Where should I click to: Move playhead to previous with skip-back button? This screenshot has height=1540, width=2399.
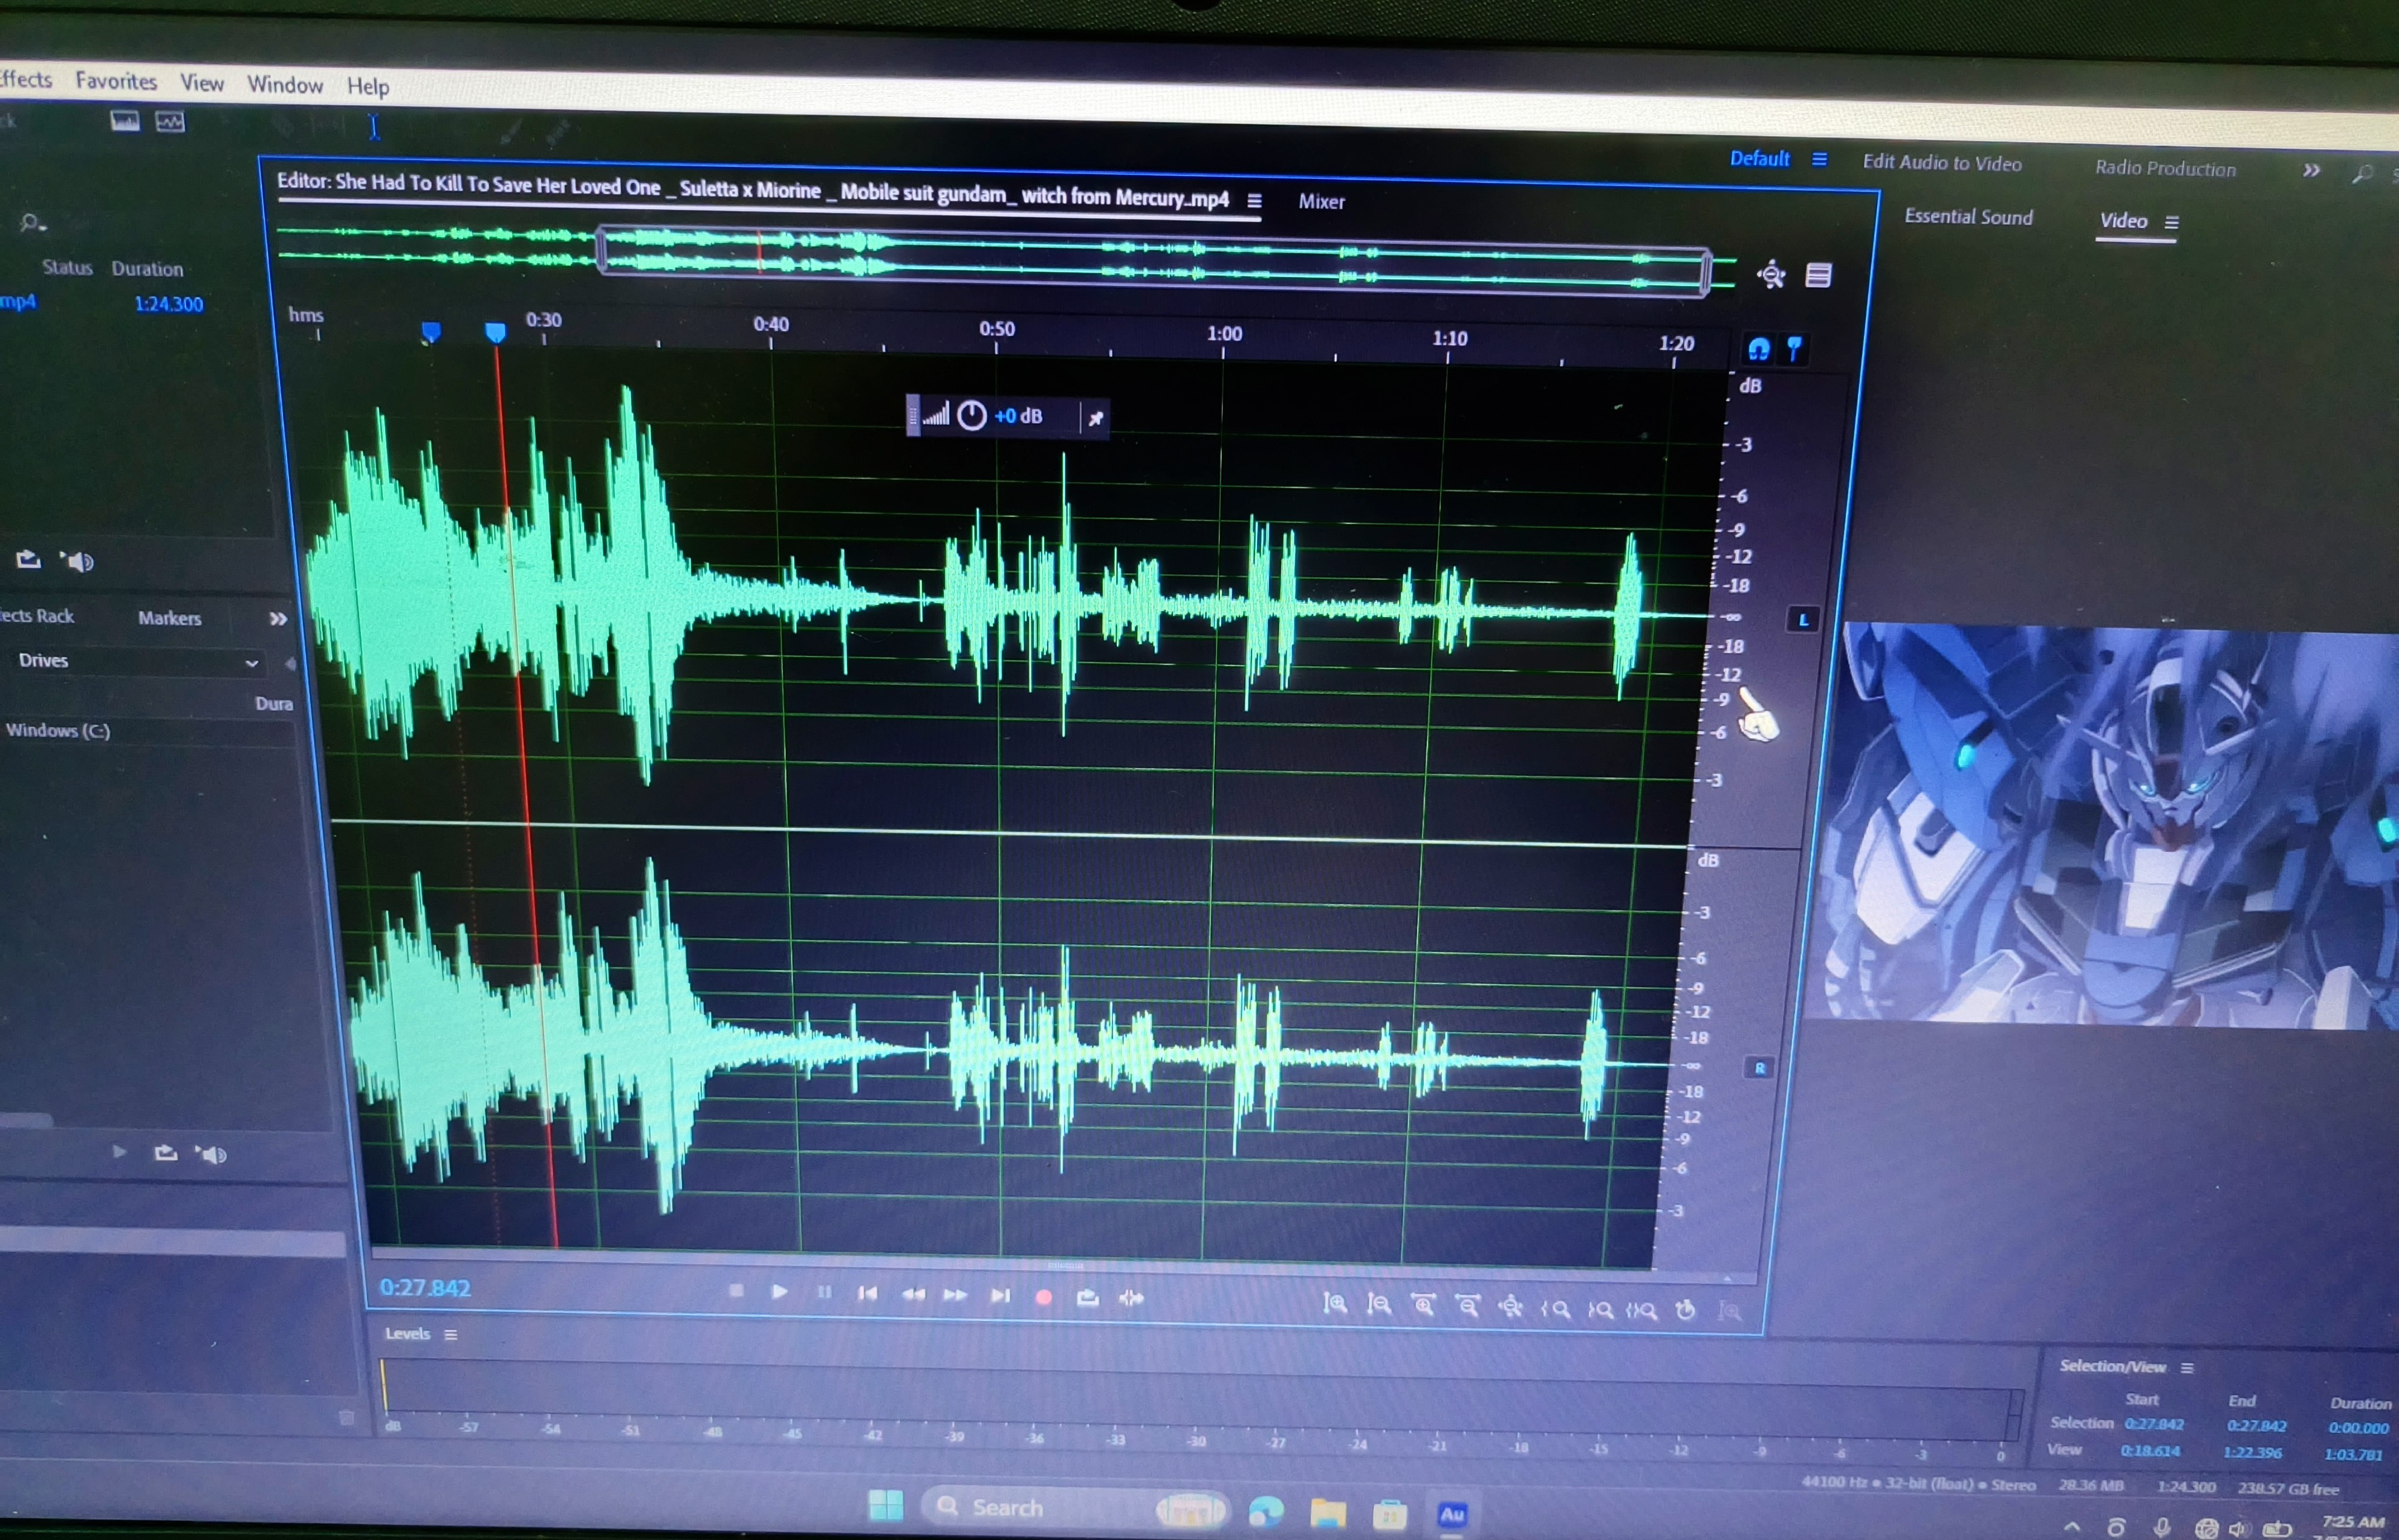pyautogui.click(x=867, y=1293)
